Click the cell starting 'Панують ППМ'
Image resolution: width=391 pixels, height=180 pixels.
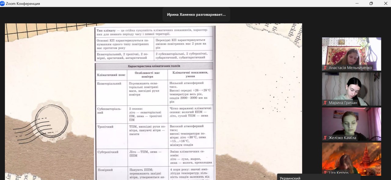tap(147, 174)
